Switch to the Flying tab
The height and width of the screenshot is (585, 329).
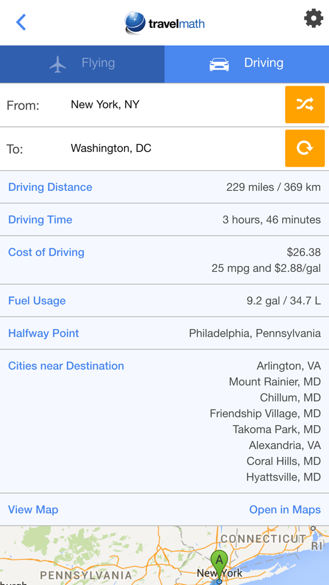pos(82,63)
